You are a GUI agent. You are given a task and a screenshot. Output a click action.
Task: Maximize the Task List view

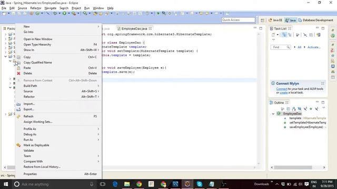tap(323, 28)
